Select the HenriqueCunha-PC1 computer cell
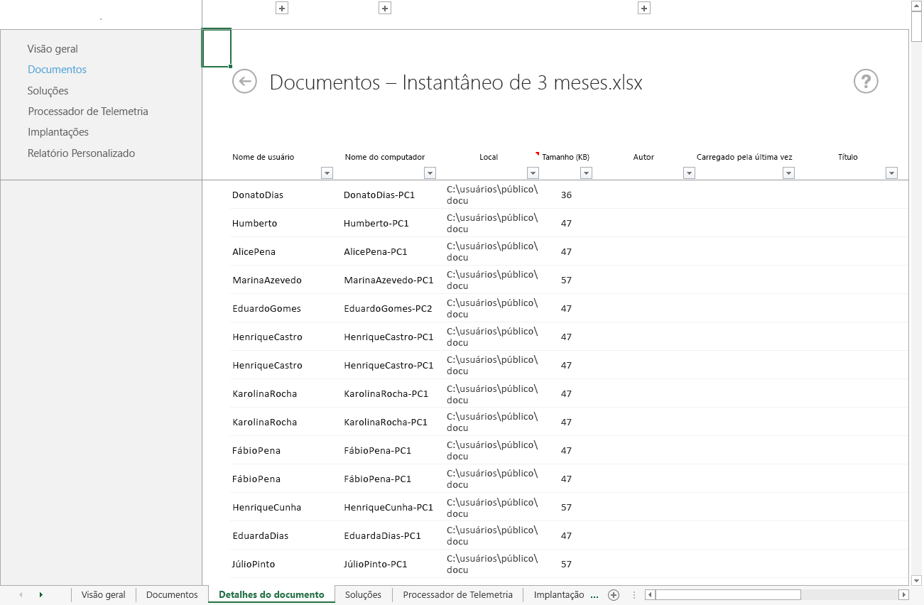 coord(388,507)
